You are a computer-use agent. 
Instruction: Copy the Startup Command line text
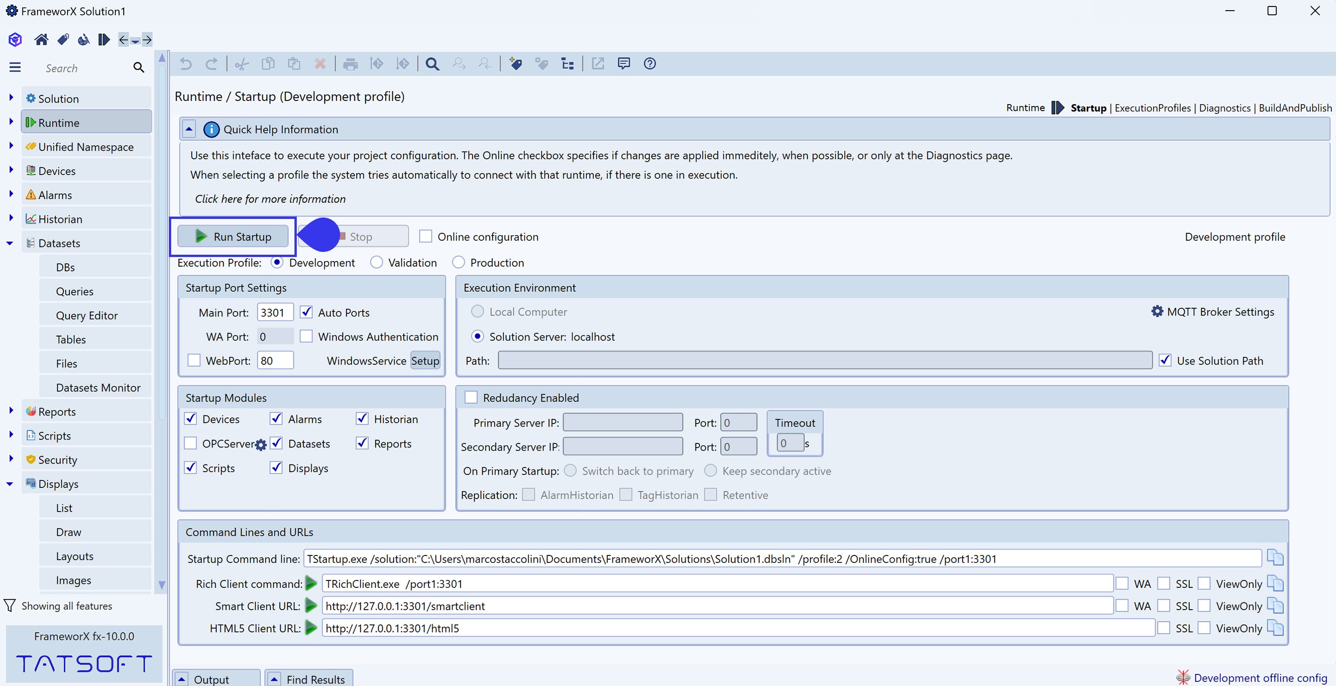1275,558
